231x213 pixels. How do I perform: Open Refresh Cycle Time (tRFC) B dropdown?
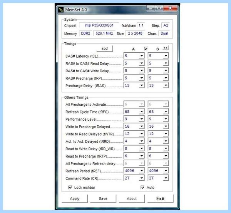pyautogui.click(x=158, y=111)
